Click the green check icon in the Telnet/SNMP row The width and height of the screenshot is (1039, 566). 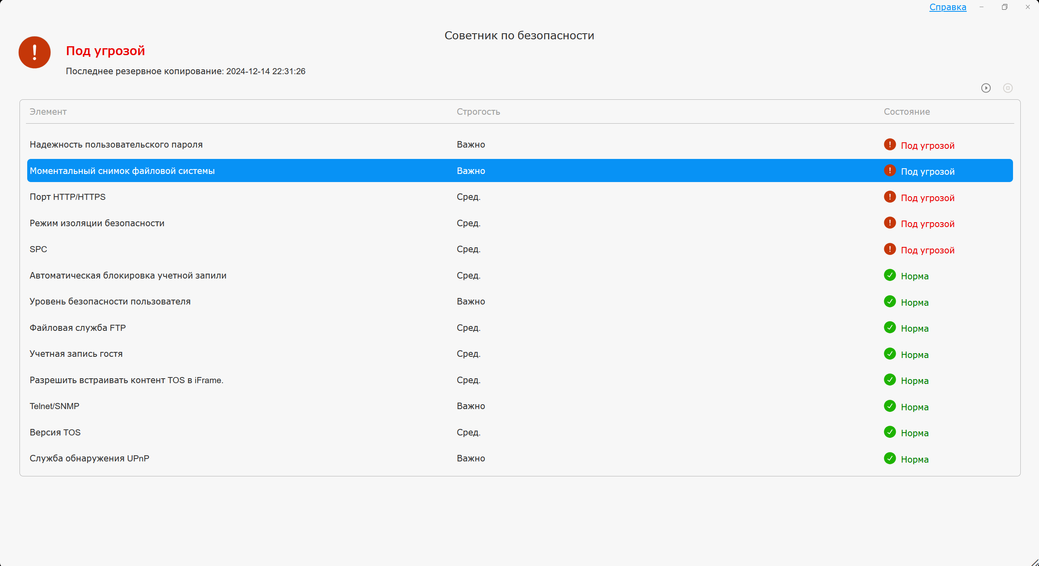890,406
